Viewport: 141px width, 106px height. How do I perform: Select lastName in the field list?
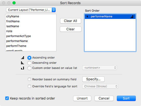(31, 26)
